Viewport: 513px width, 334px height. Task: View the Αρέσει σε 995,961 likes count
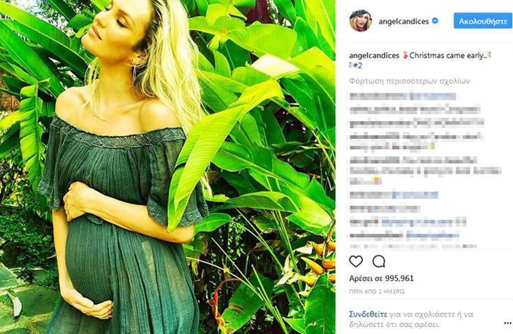(381, 278)
